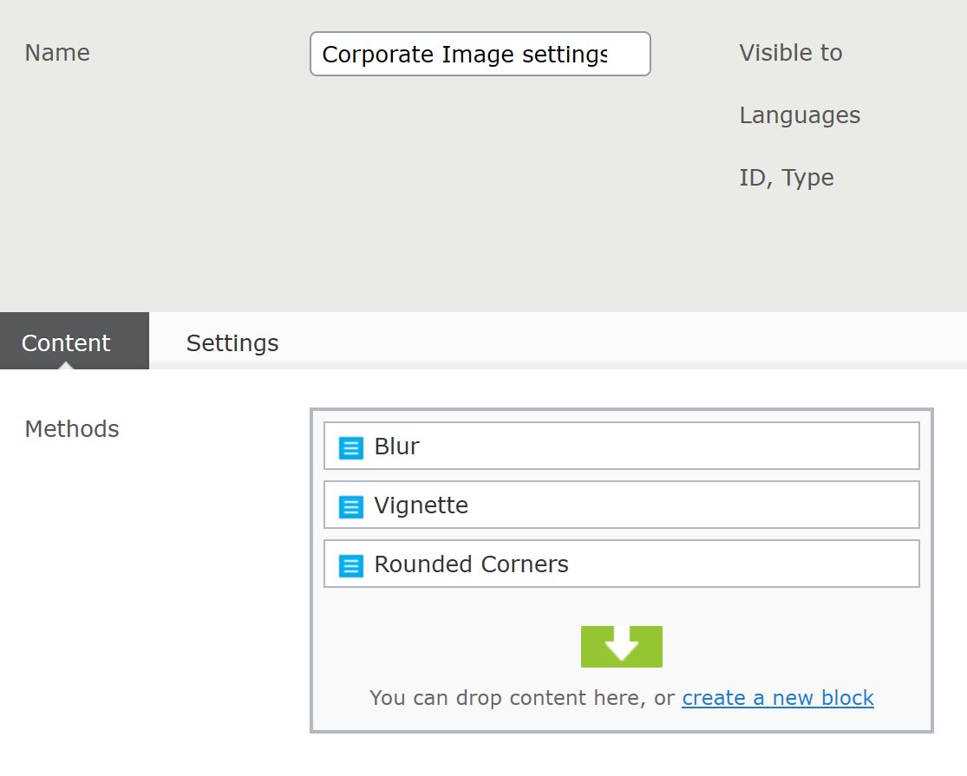
Task: Click the Name field label
Action: tap(57, 53)
